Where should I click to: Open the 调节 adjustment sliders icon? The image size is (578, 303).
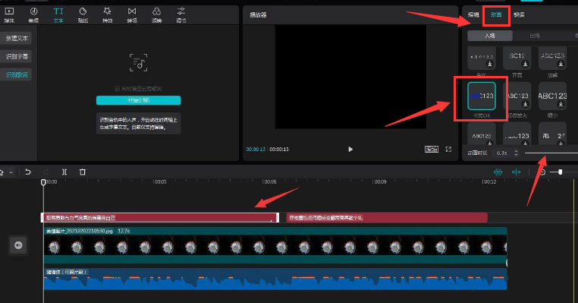[181, 14]
